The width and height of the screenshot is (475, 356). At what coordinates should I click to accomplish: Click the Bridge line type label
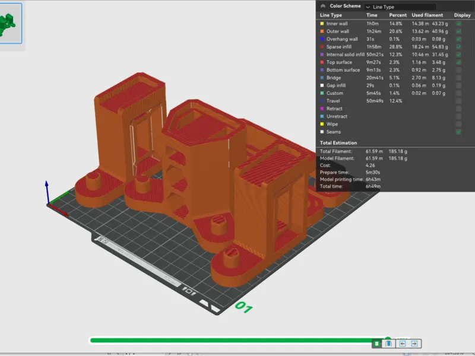[334, 78]
